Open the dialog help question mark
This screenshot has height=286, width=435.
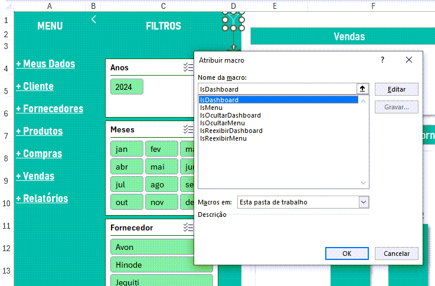382,60
